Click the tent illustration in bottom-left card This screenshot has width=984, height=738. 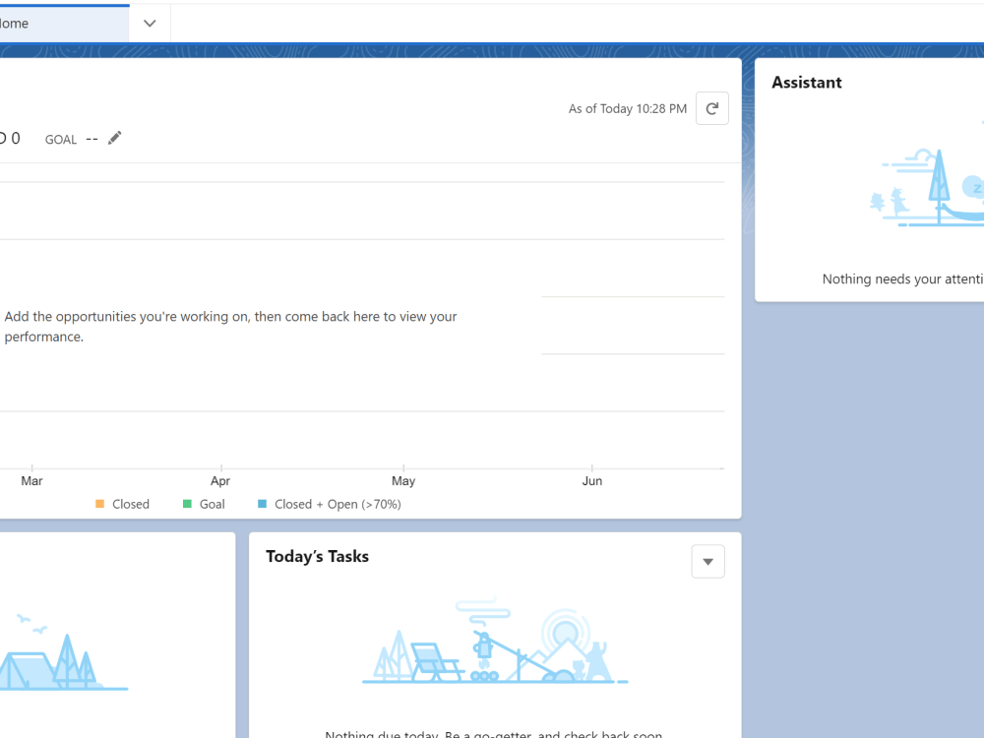(64, 669)
